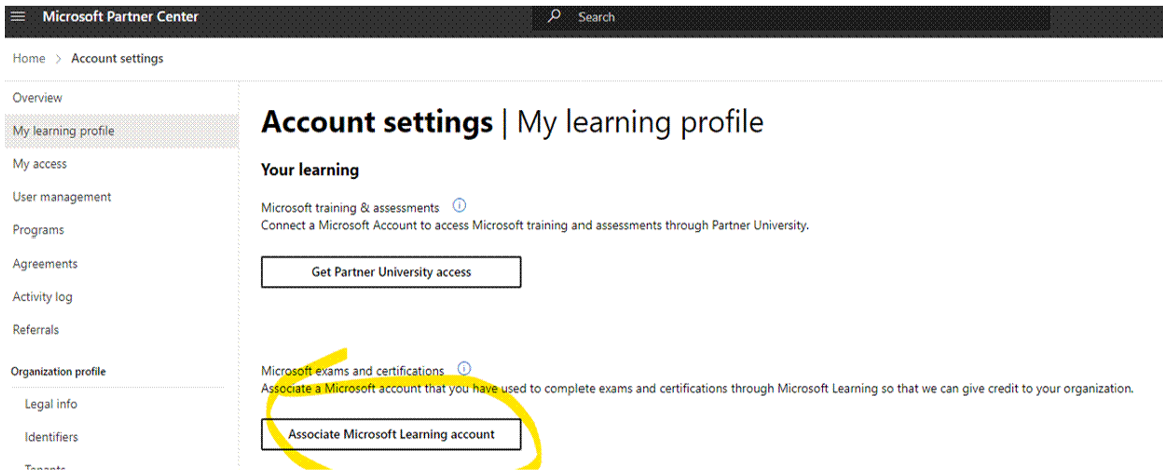Click the Organization profile heading
The image size is (1163, 475).
tap(58, 372)
